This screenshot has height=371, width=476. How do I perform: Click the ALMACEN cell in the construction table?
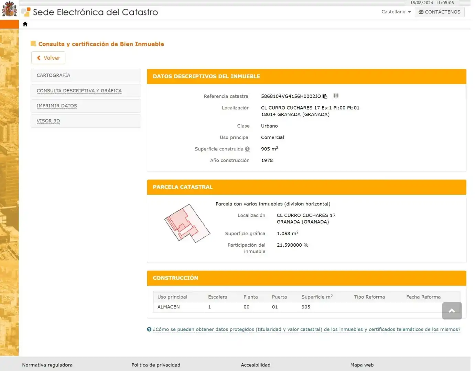pyautogui.click(x=169, y=307)
